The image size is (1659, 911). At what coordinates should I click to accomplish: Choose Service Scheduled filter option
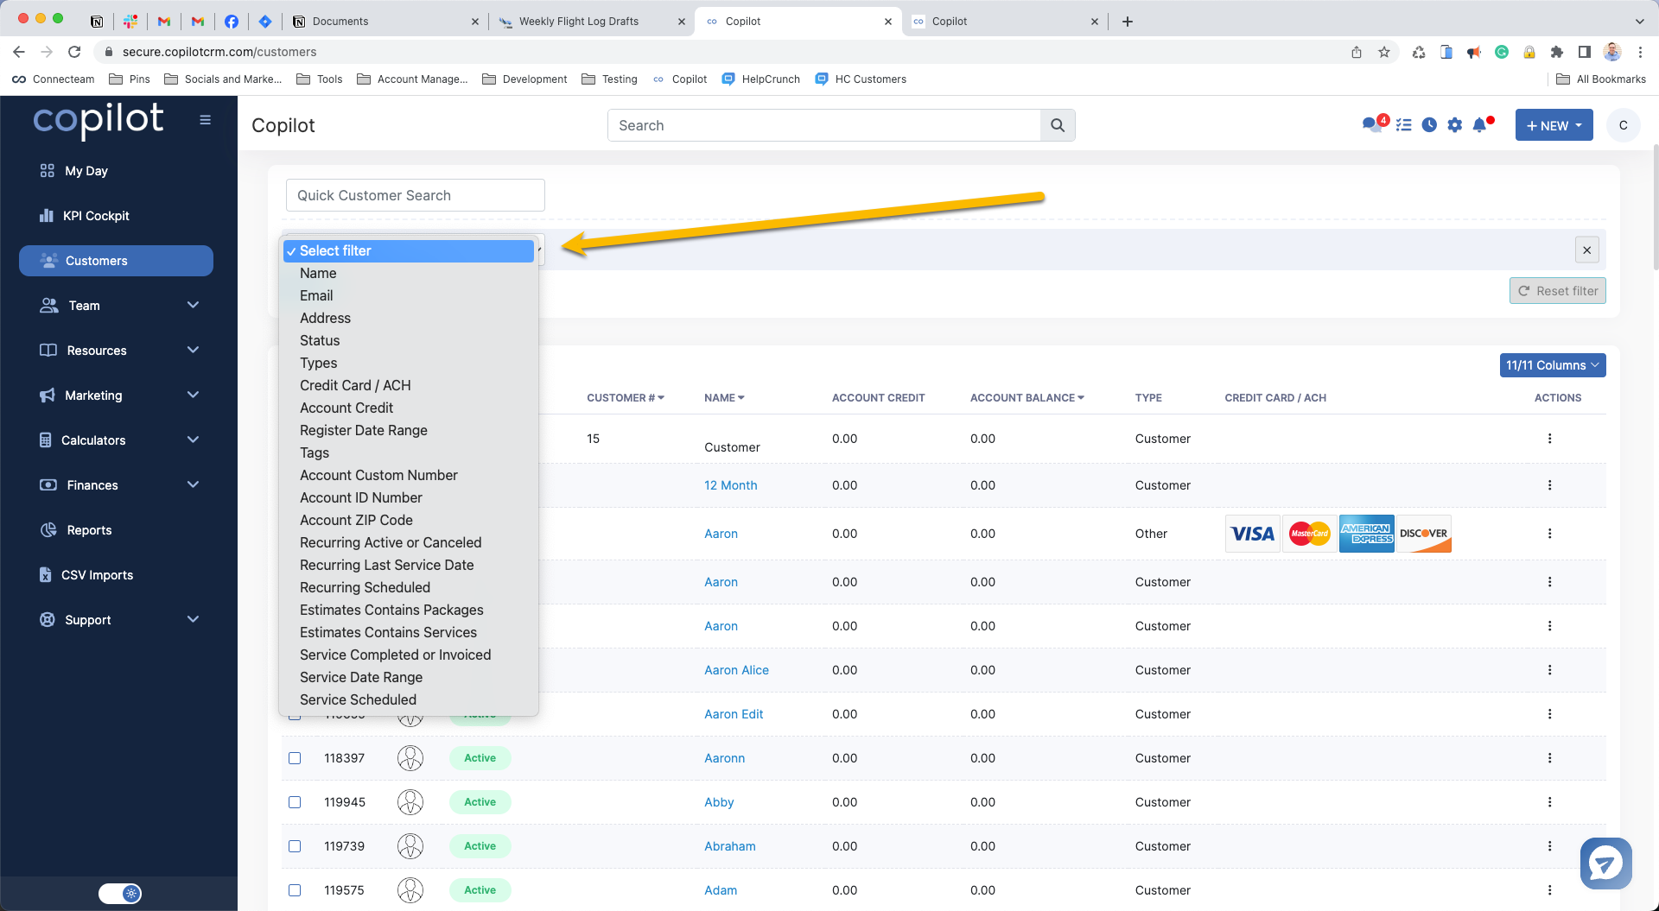point(409,699)
